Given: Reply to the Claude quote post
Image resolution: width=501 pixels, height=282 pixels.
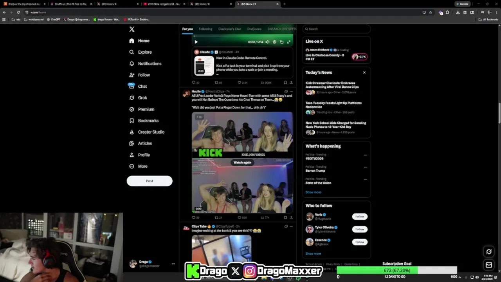Looking at the screenshot, I should point(195,83).
